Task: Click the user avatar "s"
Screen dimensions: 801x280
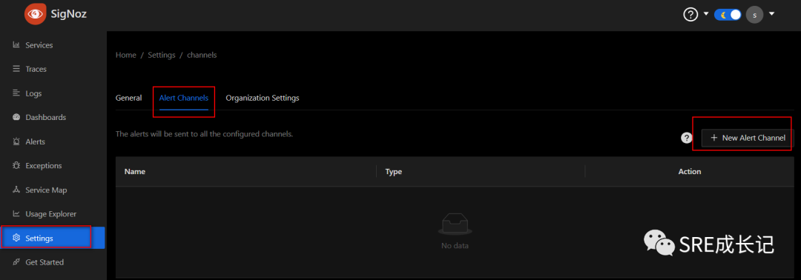Action: [x=754, y=15]
